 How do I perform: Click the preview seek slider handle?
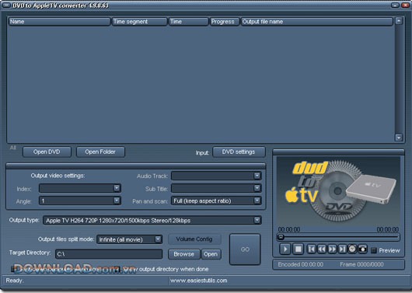tap(281, 237)
